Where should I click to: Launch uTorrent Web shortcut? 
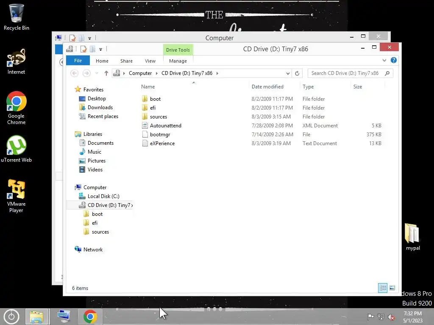tap(17, 149)
